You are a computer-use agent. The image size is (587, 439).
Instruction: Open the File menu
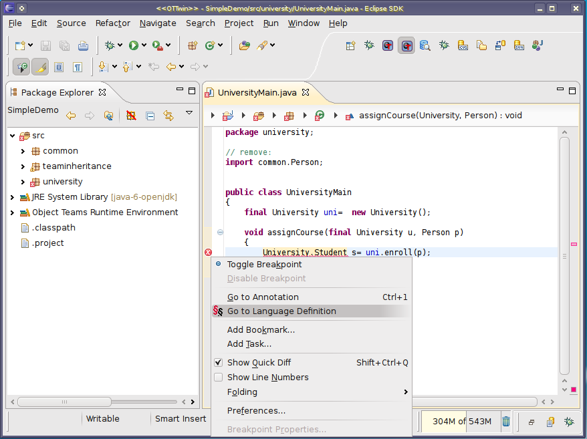(x=15, y=23)
